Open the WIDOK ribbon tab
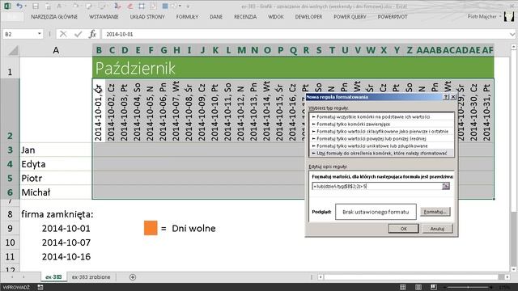 tap(276, 16)
